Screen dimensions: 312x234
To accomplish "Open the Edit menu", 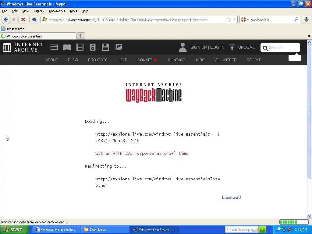I will [15, 11].
